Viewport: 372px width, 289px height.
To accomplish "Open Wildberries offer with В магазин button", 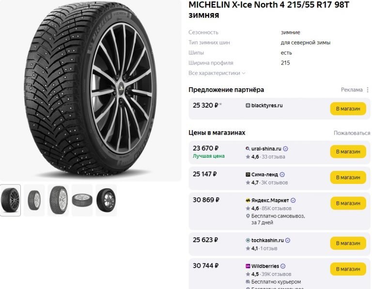I will pyautogui.click(x=348, y=269).
